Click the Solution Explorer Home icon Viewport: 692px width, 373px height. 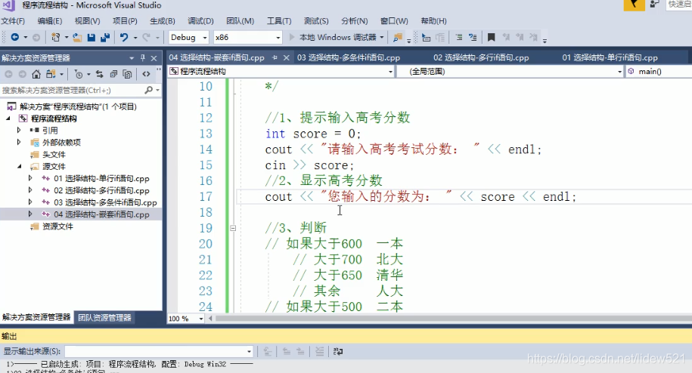coord(36,74)
